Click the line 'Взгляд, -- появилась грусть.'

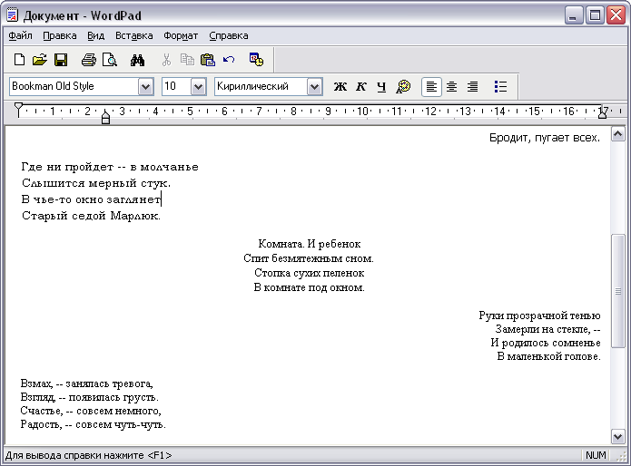[x=89, y=397]
